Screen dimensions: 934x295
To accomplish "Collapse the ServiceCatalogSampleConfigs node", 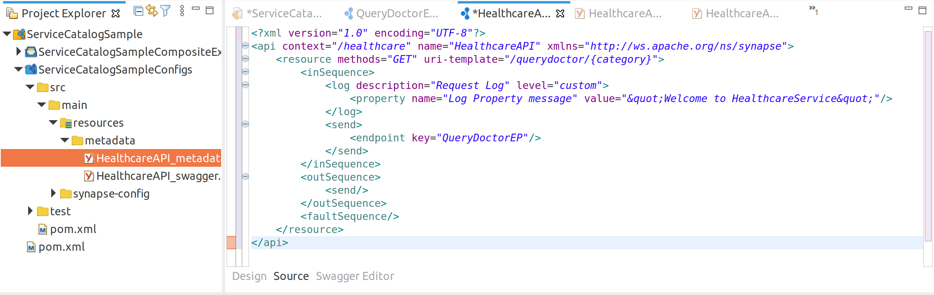I will click(18, 69).
